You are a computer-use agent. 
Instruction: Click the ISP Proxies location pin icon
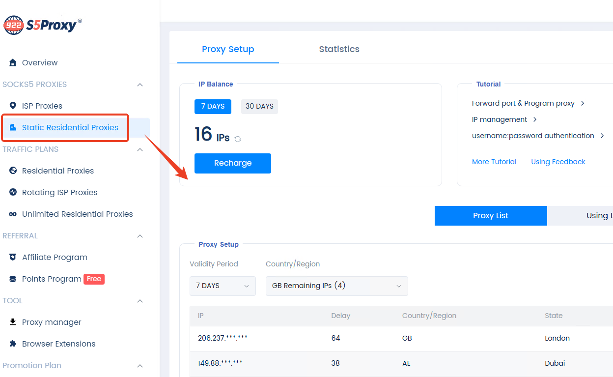point(13,106)
